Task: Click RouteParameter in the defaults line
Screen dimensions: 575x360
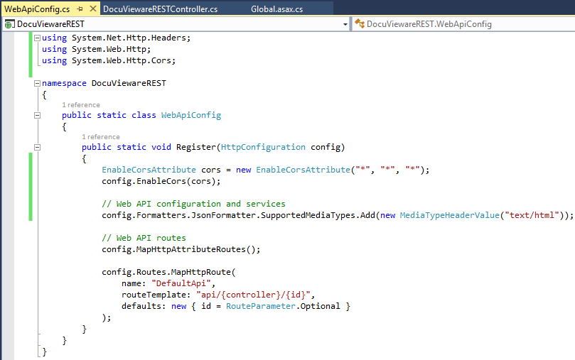Action: [261, 306]
